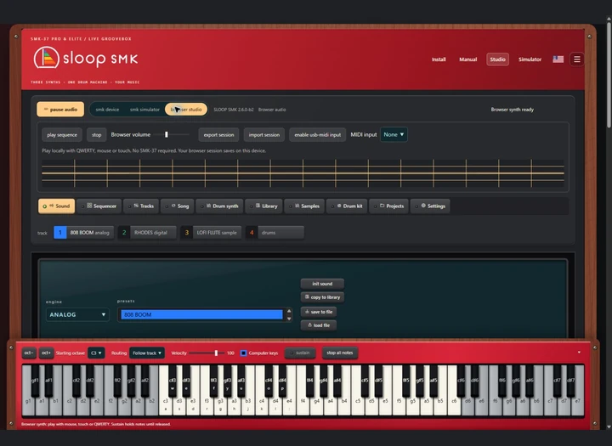Image resolution: width=612 pixels, height=446 pixels.
Task: Play the c#3 black piano key
Action: (x=172, y=381)
